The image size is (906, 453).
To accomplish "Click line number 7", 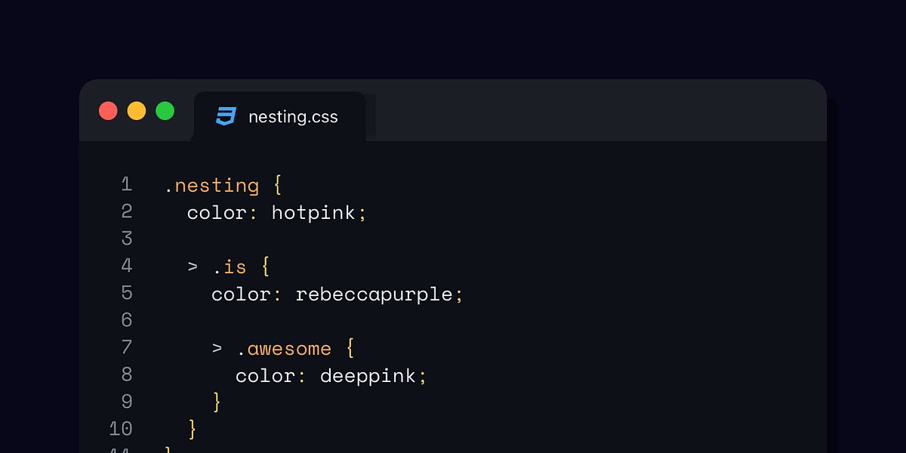I will tap(126, 347).
